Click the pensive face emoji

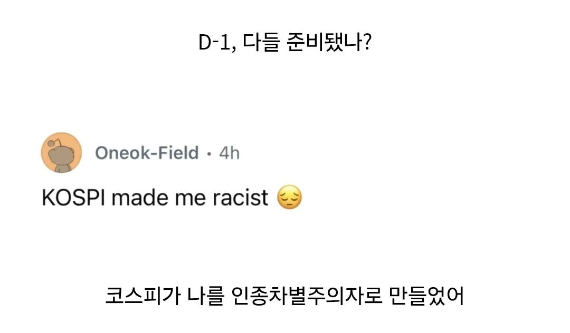289,198
